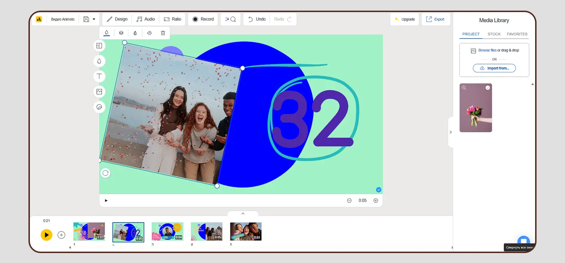Play the whole video with yellow button
This screenshot has height=263, width=565.
click(46, 235)
